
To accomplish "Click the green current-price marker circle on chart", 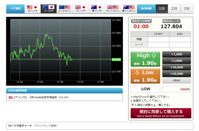I will coord(71,60).
